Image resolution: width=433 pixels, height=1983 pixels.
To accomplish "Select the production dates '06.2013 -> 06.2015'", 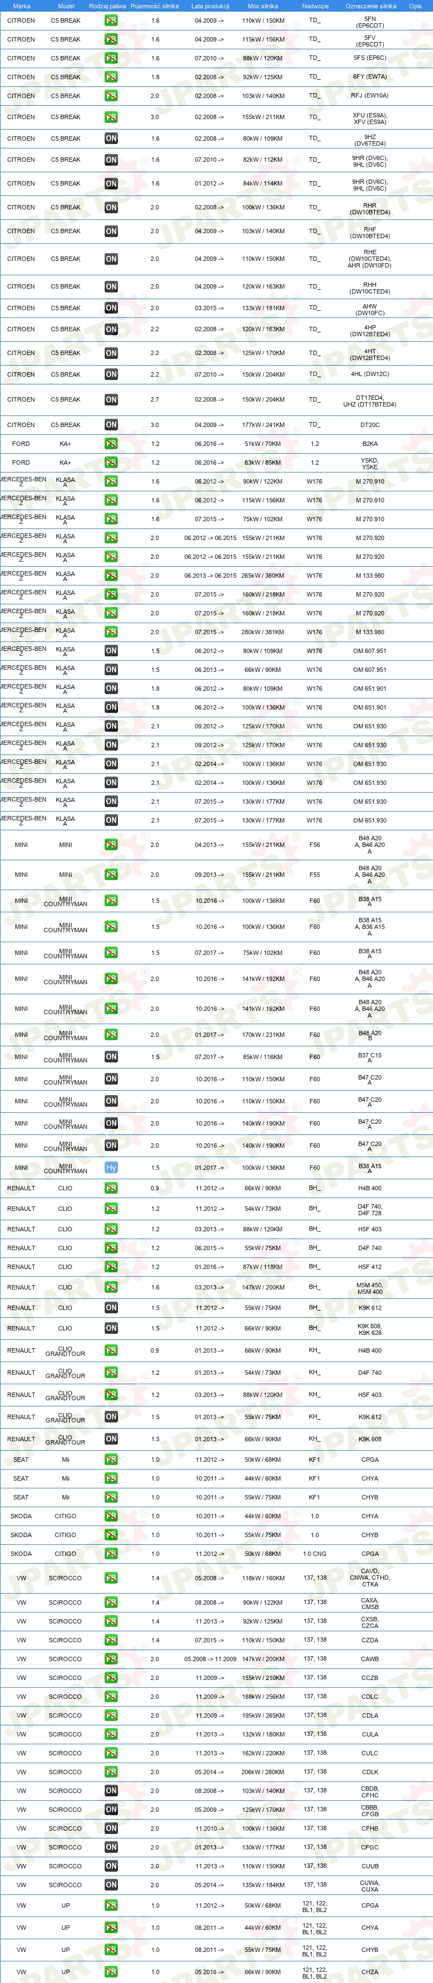I will (211, 576).
